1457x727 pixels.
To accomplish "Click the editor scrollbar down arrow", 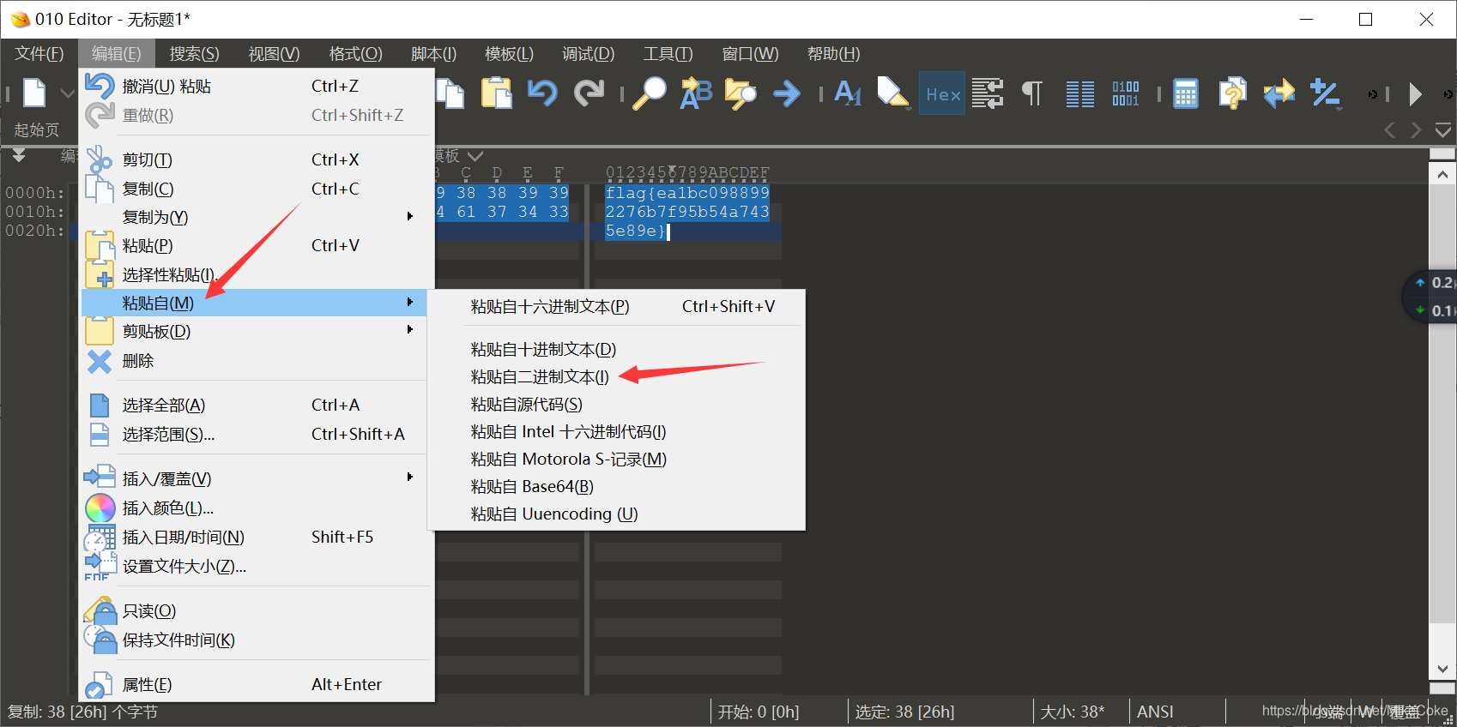I will (x=1442, y=669).
